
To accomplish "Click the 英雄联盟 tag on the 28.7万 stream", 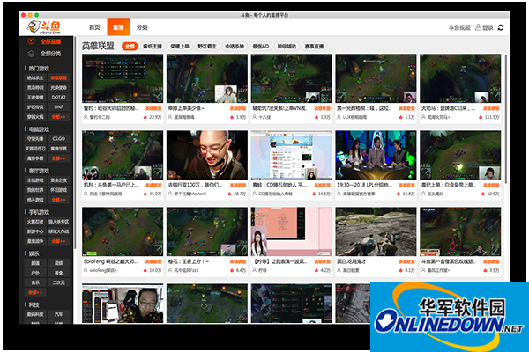I will click(238, 186).
